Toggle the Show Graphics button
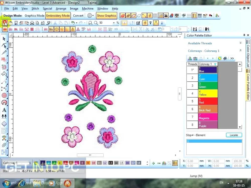251x188 pixels. point(106,16)
